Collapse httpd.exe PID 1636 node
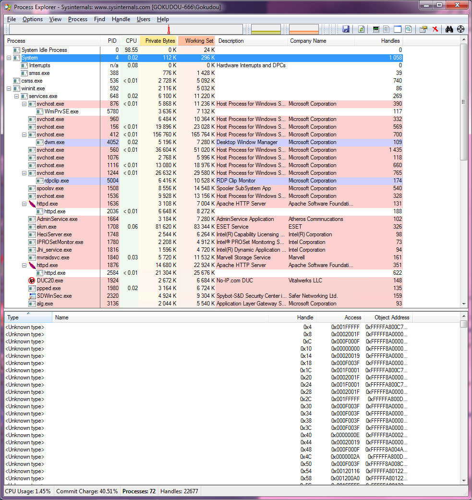The height and width of the screenshot is (500, 472). 24,204
